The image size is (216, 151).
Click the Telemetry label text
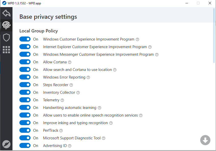(x=51, y=100)
